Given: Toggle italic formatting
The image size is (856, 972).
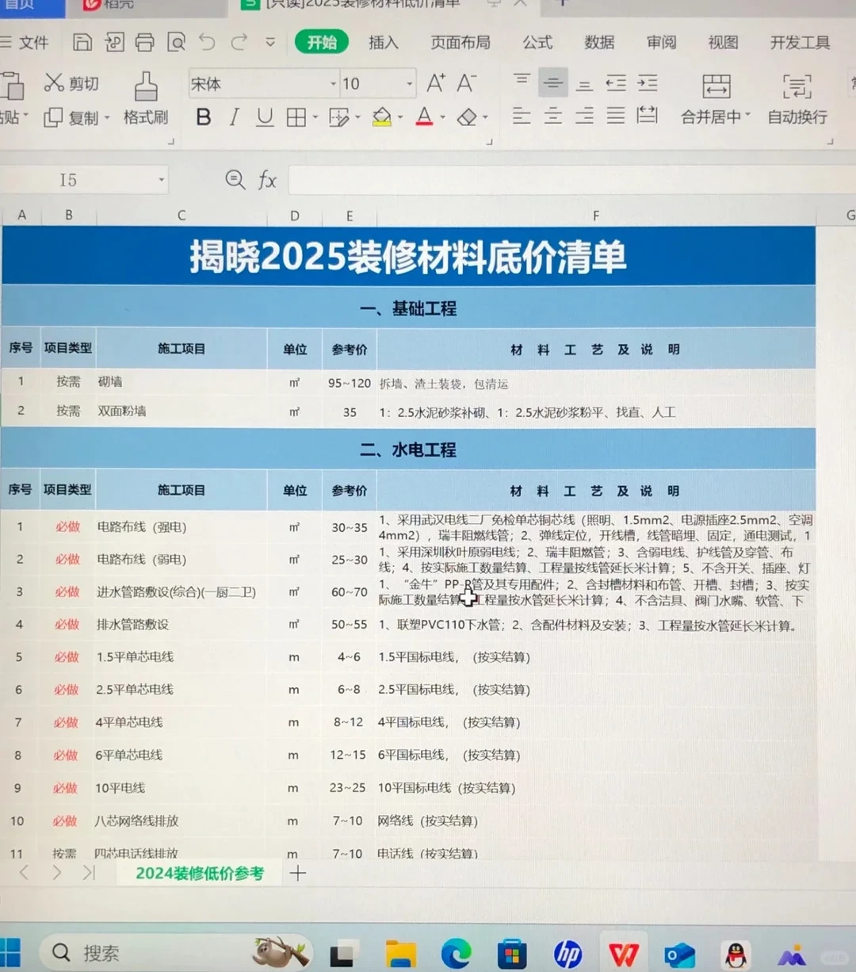Looking at the screenshot, I should click(x=234, y=117).
